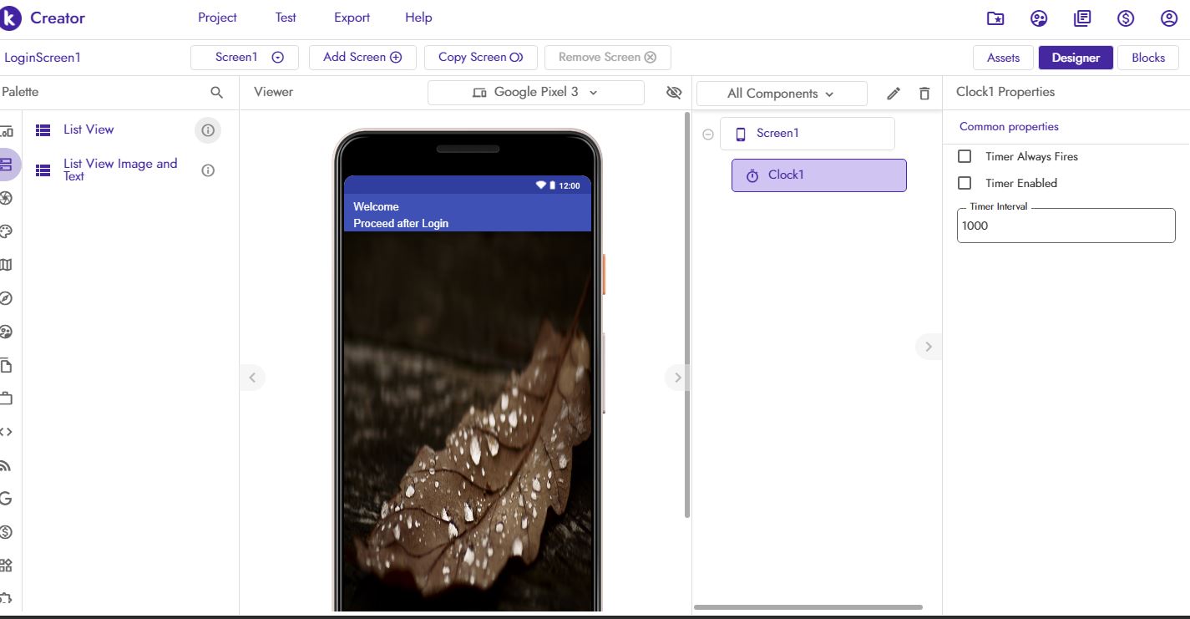Switch to the Blocks view

coord(1148,58)
